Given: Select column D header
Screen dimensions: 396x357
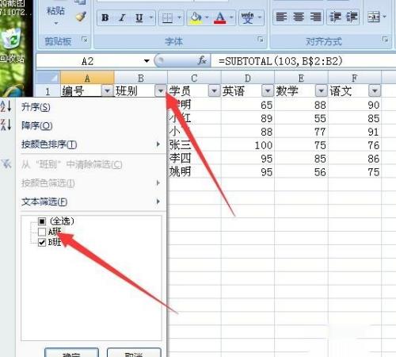Looking at the screenshot, I should tap(247, 78).
